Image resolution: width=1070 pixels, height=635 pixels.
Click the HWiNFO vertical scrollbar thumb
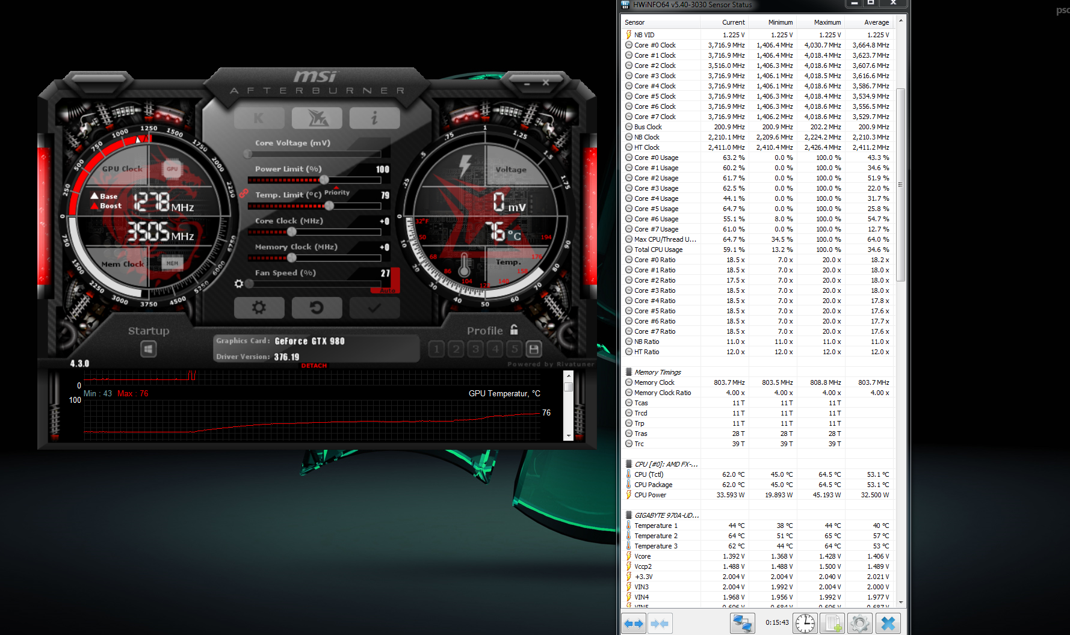[x=900, y=185]
